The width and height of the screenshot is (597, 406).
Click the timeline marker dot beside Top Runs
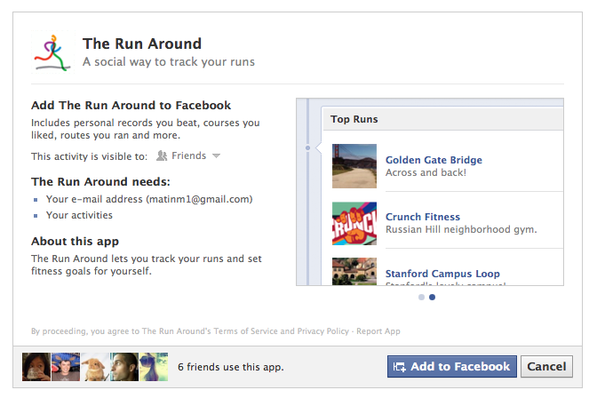pyautogui.click(x=308, y=147)
